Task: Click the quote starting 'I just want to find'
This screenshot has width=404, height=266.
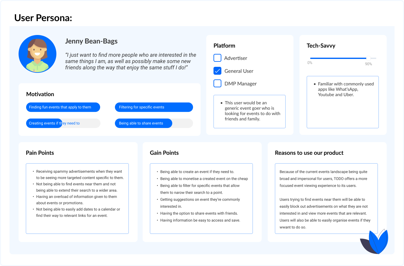Action: 131,61
